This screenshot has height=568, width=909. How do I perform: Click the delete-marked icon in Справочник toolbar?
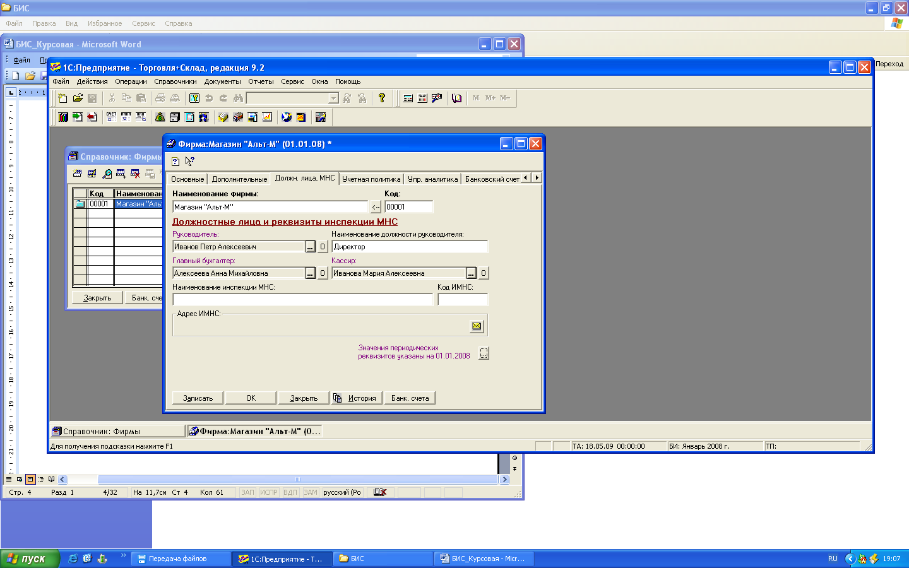tap(135, 174)
